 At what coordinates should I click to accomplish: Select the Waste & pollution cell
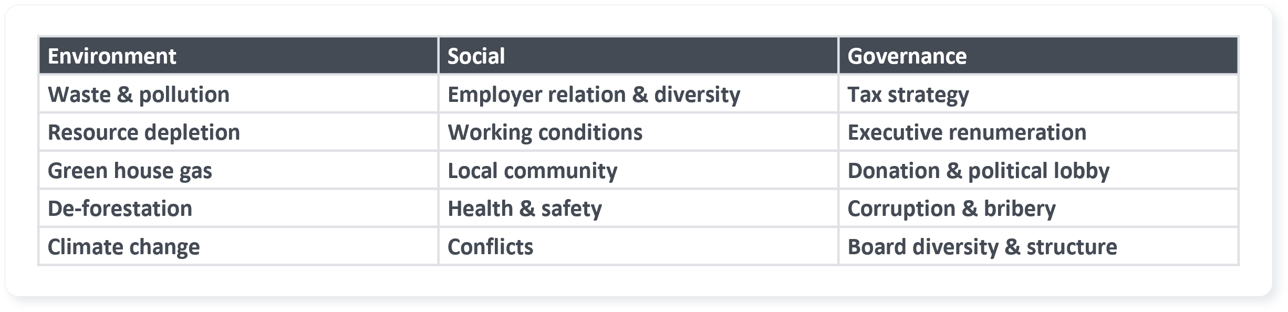click(x=238, y=94)
